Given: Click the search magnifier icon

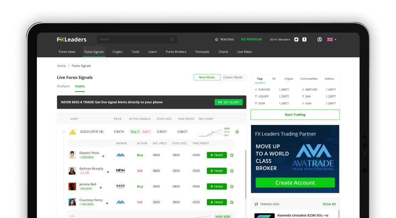Looking at the screenshot, I should click(172, 39).
